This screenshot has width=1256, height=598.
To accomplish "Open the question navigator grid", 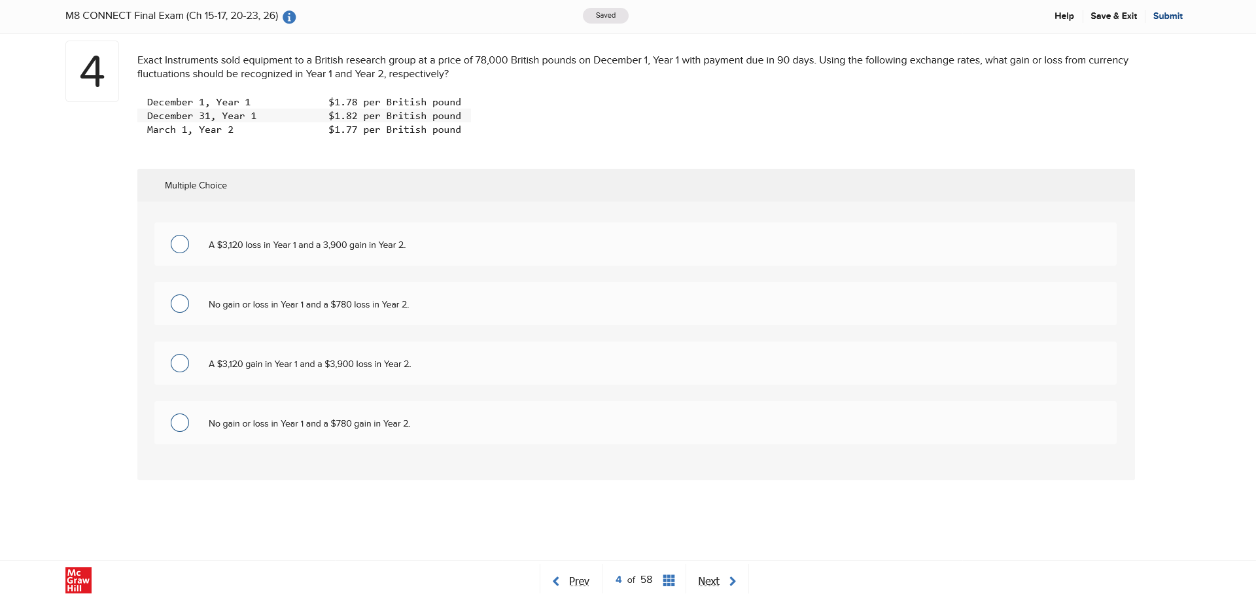I will (668, 580).
